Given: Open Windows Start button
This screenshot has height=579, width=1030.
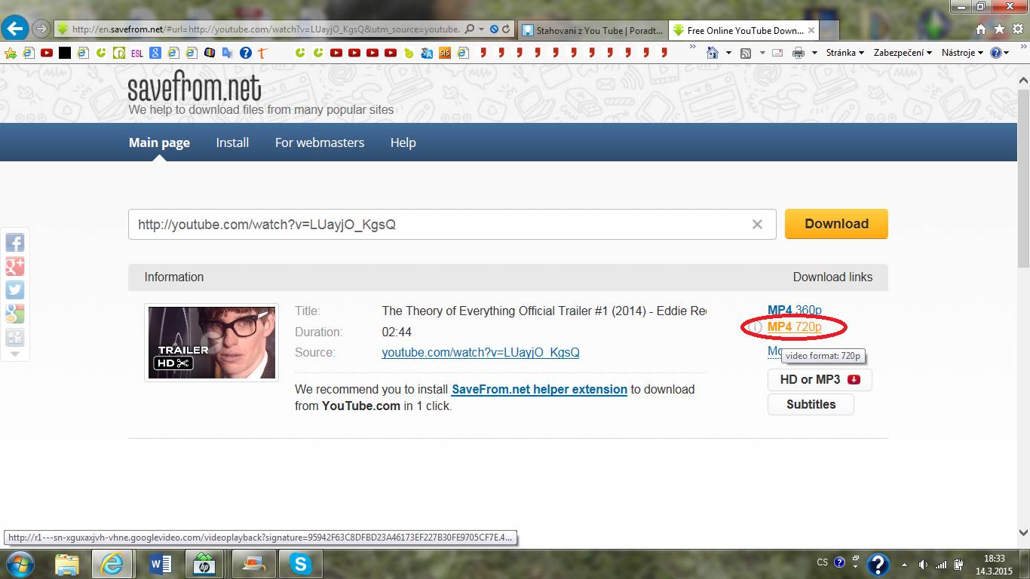Looking at the screenshot, I should [x=19, y=563].
